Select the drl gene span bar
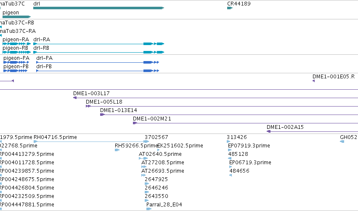 click(x=98, y=8)
